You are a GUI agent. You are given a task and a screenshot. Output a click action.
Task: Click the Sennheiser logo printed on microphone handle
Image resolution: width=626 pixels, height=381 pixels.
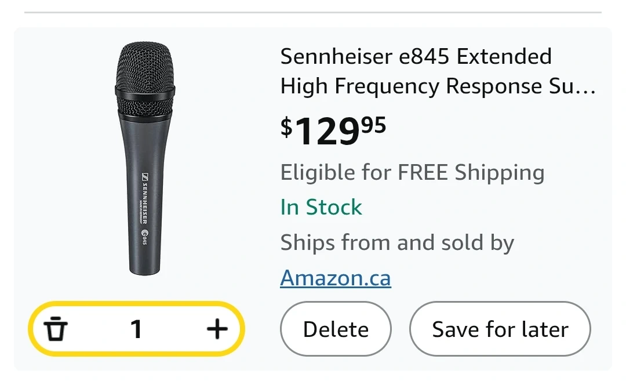[145, 198]
